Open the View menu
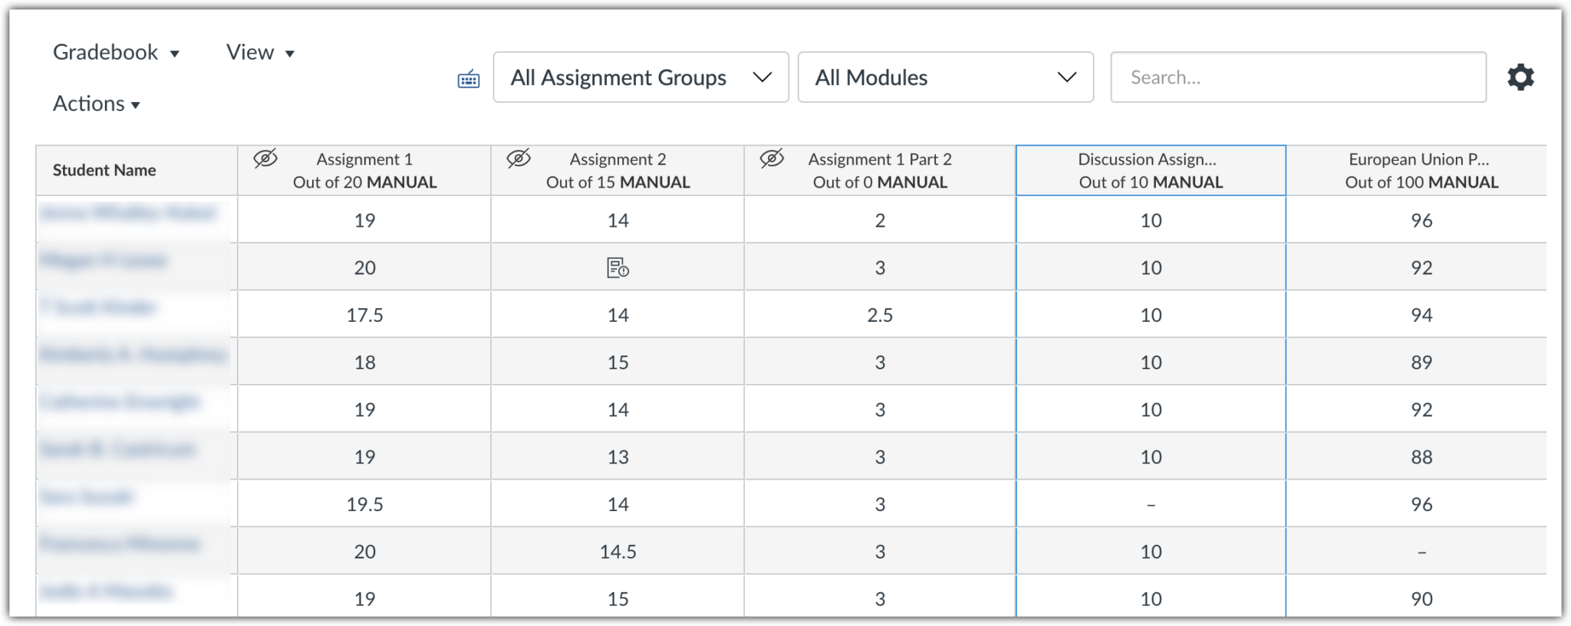1571x626 pixels. tap(259, 52)
